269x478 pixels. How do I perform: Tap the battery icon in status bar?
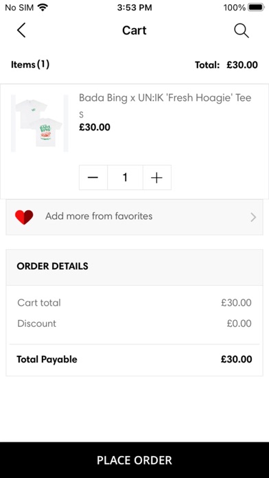(256, 8)
